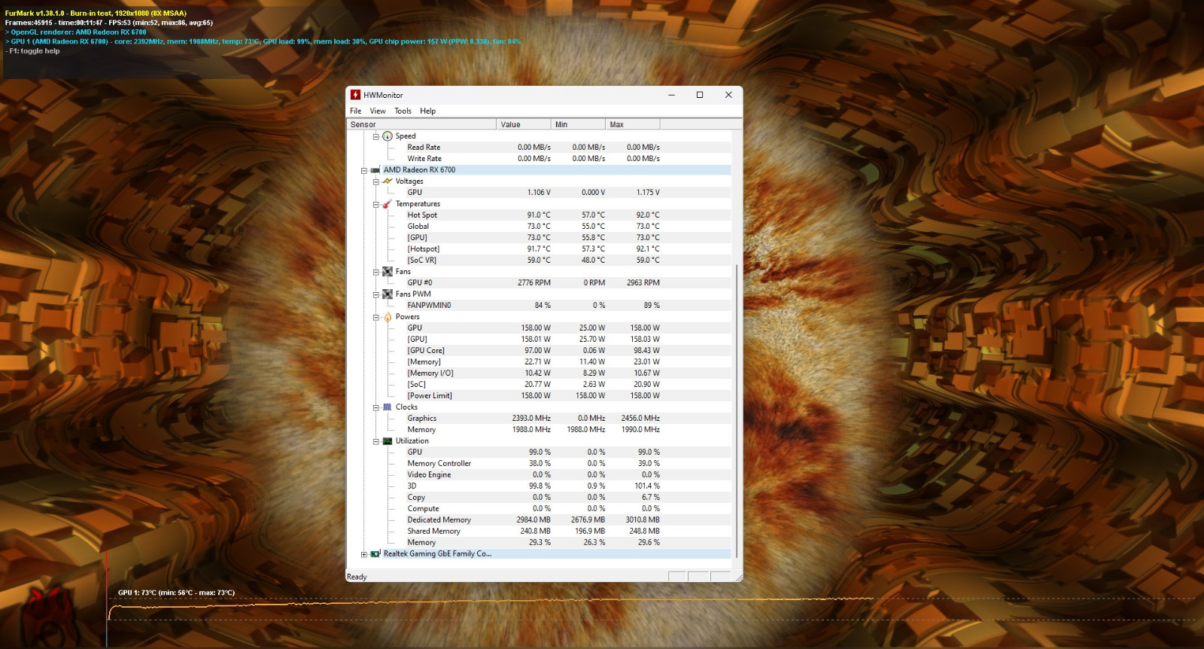Click the Realtek Gaming GbE network icon
This screenshot has height=649, width=1204.
pos(375,554)
